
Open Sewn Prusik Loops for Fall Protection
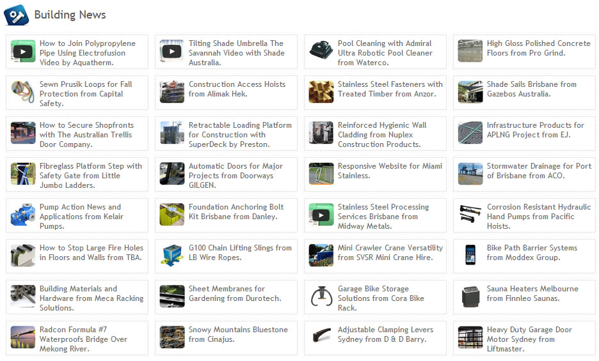pos(86,94)
